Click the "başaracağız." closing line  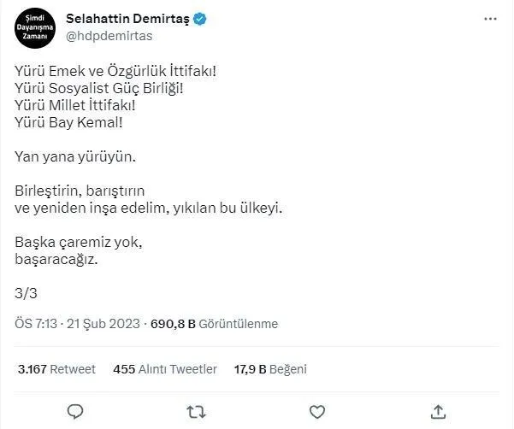[57, 259]
